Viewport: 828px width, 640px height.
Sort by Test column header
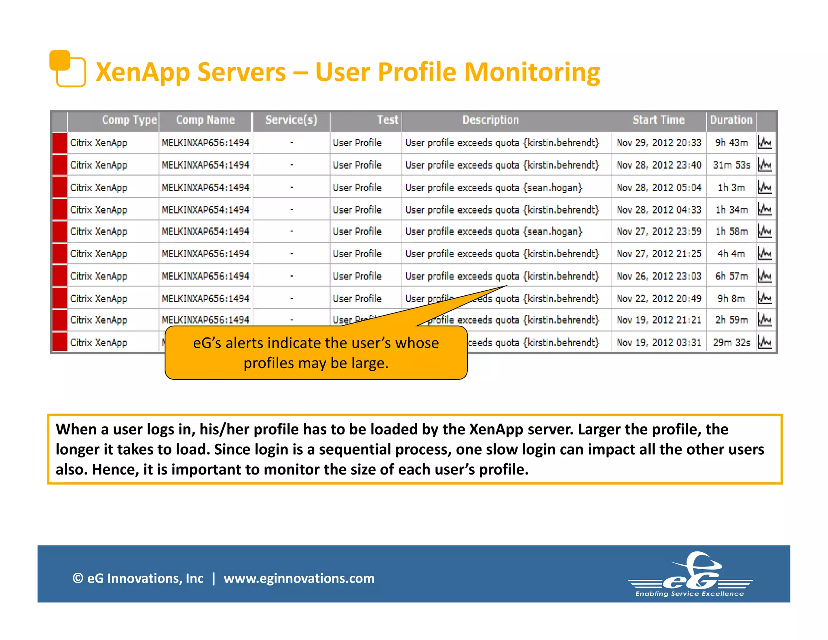pos(388,120)
